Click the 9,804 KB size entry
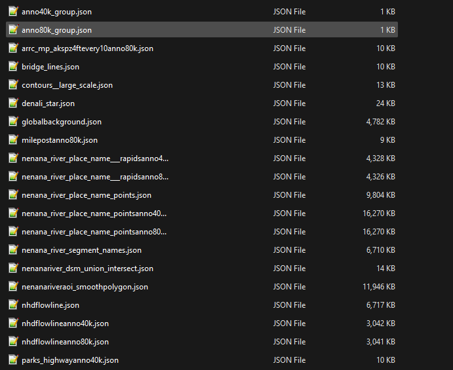The image size is (453, 370). 380,195
